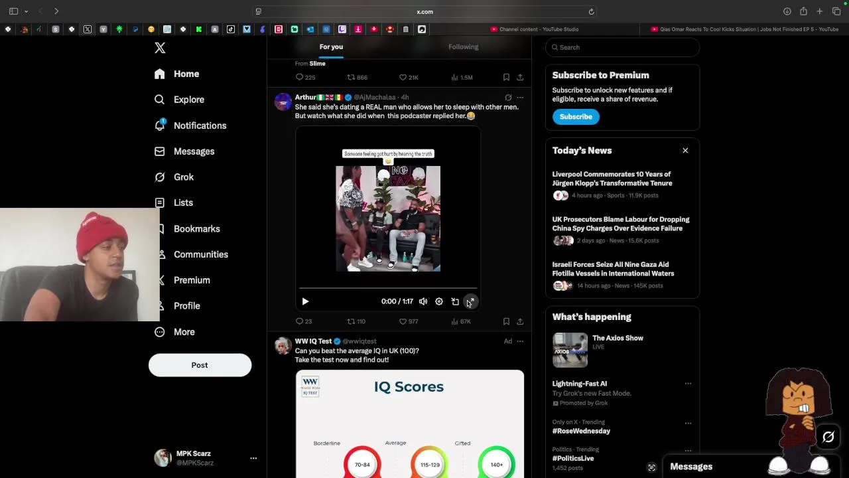The height and width of the screenshot is (478, 849).
Task: Open more options on WW IQ Test ad
Action: tap(520, 341)
